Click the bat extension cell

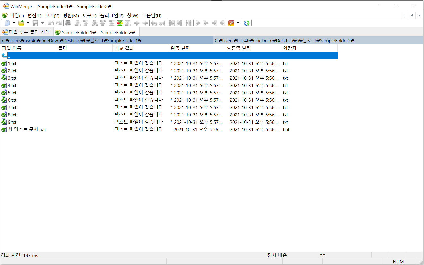click(286, 130)
